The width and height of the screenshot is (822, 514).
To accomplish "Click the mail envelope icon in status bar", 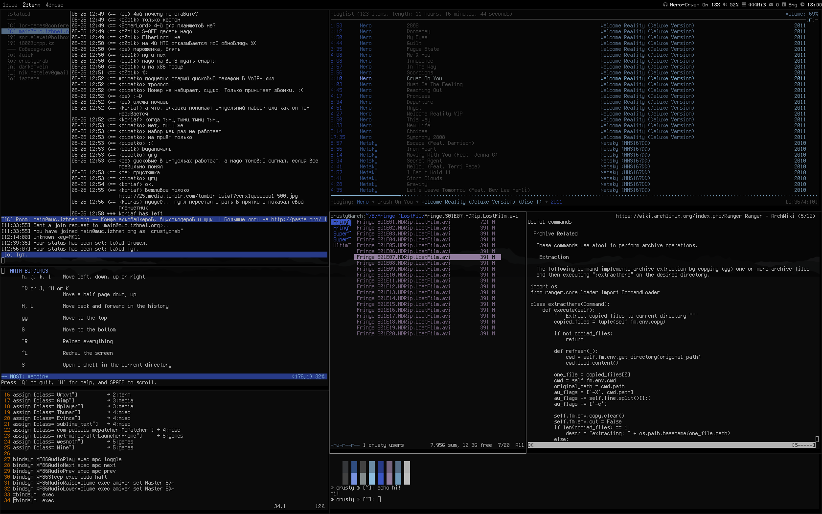I will 771,4.
